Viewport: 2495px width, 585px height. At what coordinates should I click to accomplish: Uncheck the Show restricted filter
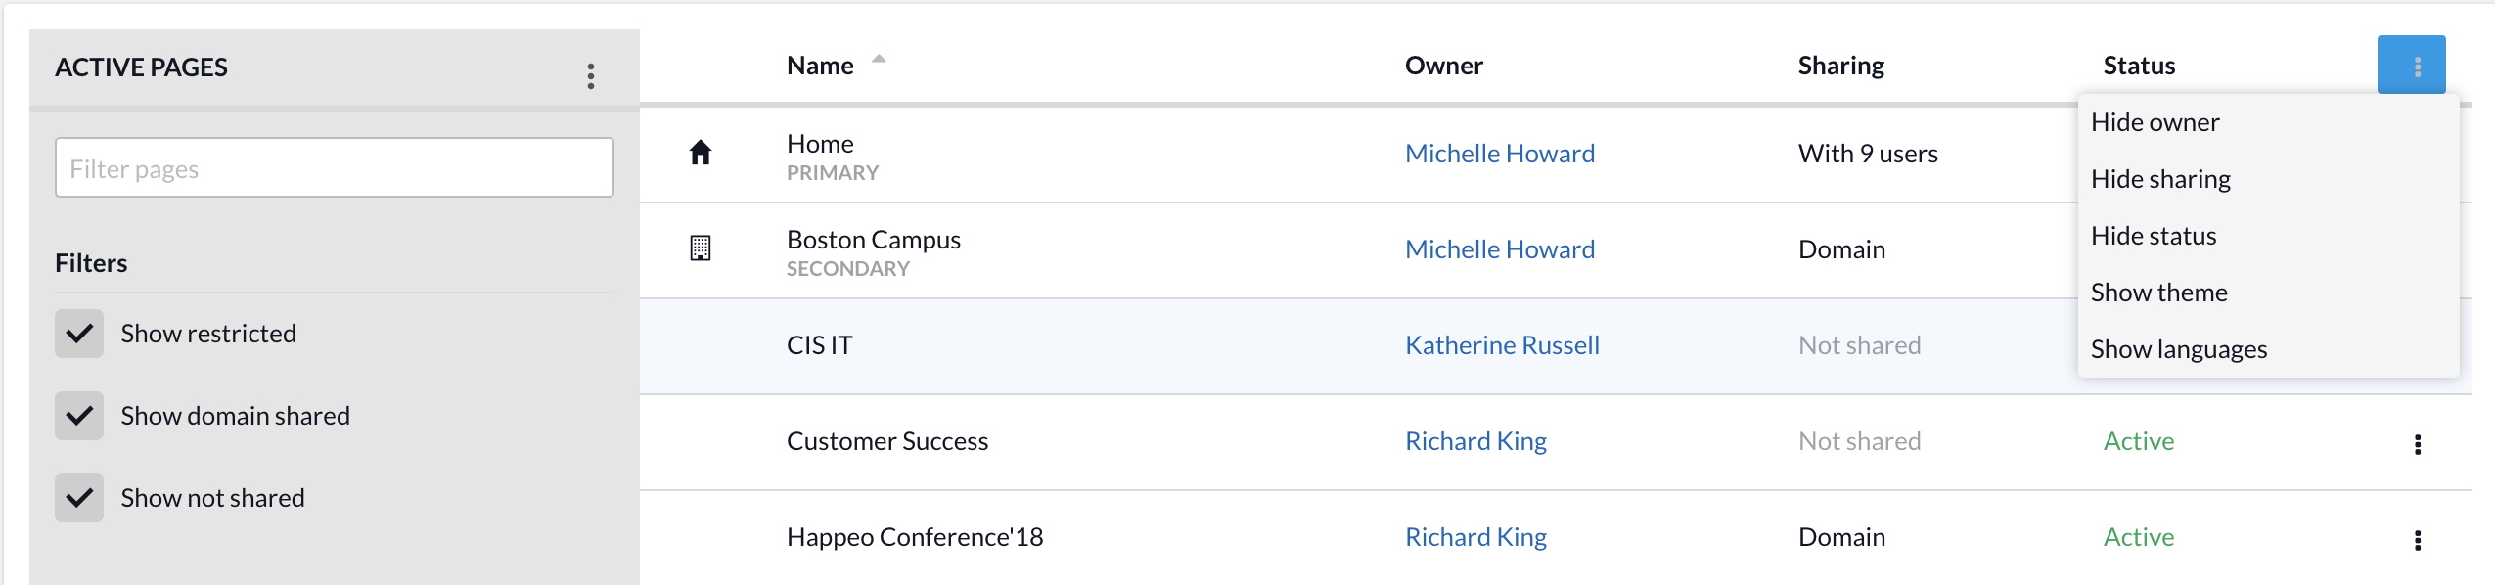tap(79, 334)
